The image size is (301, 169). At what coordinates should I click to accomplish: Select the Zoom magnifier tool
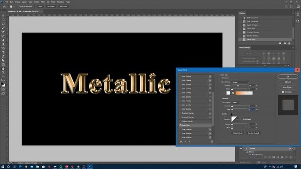(3, 73)
